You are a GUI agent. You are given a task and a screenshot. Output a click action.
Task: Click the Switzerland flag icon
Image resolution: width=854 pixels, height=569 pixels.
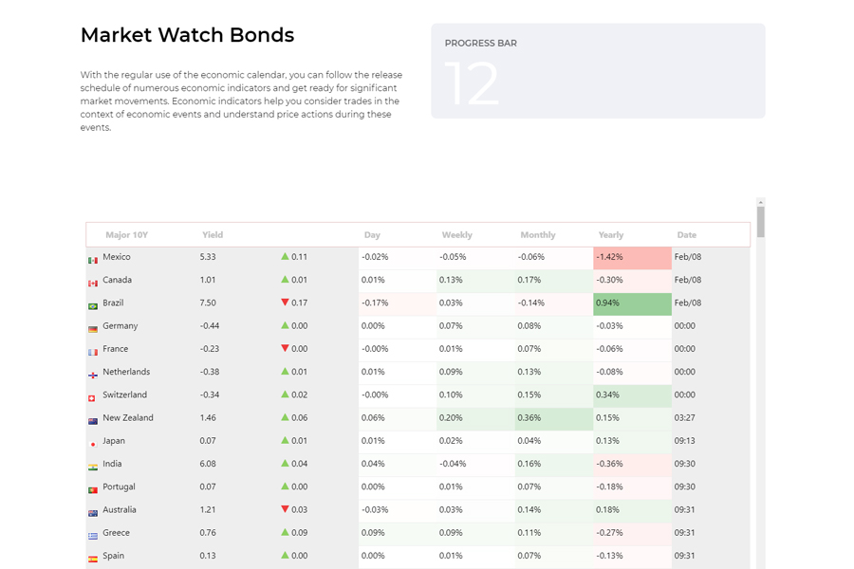(x=93, y=398)
